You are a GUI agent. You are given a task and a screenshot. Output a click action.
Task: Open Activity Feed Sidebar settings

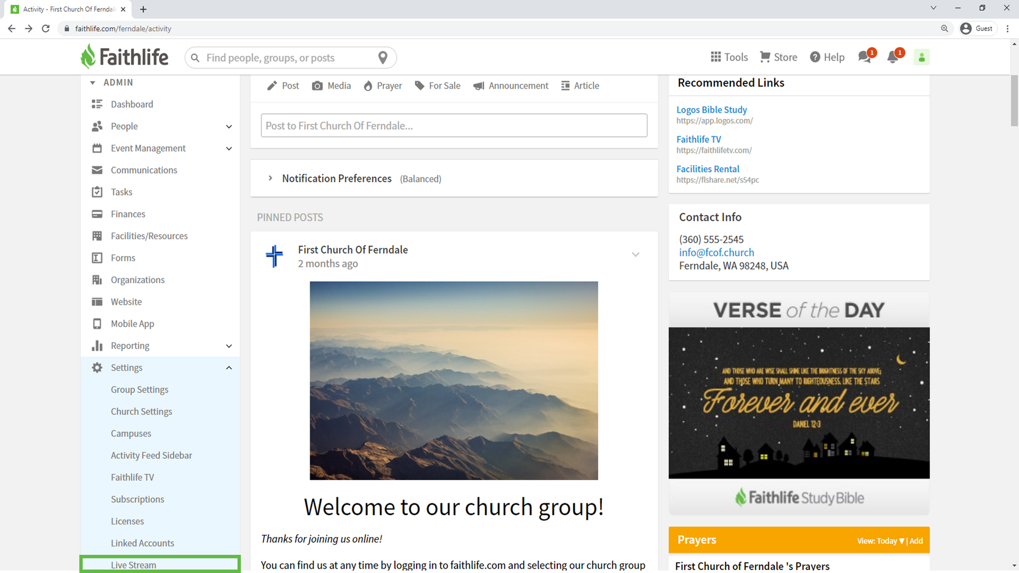(x=151, y=455)
